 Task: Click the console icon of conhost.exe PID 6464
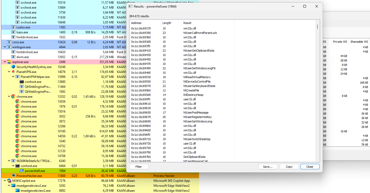coord(18,166)
